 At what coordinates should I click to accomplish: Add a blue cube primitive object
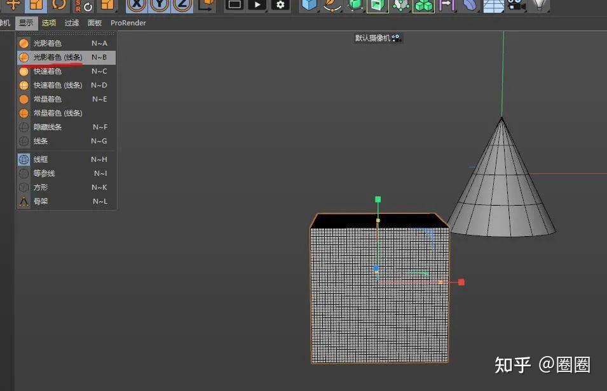(310, 6)
